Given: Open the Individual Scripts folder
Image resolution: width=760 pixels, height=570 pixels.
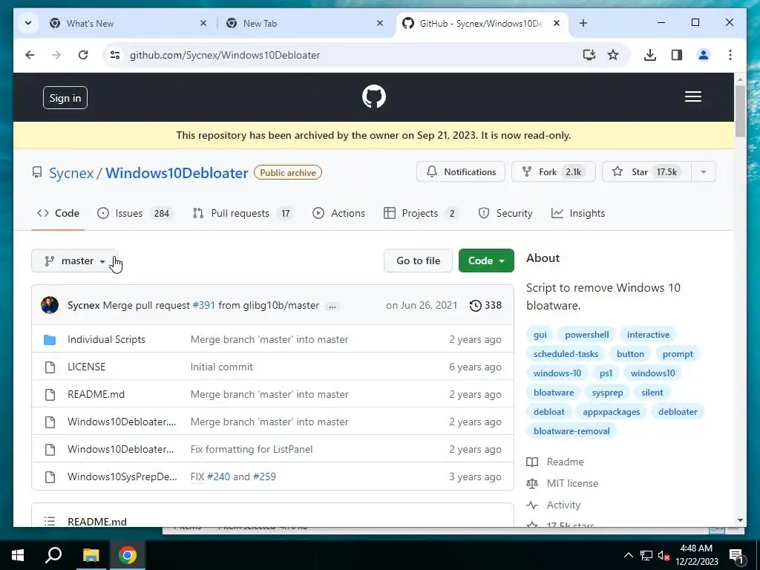Looking at the screenshot, I should (x=106, y=339).
